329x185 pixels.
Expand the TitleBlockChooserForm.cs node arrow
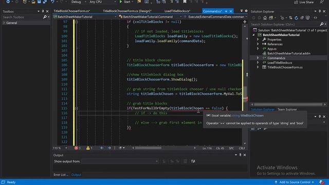click(258, 67)
